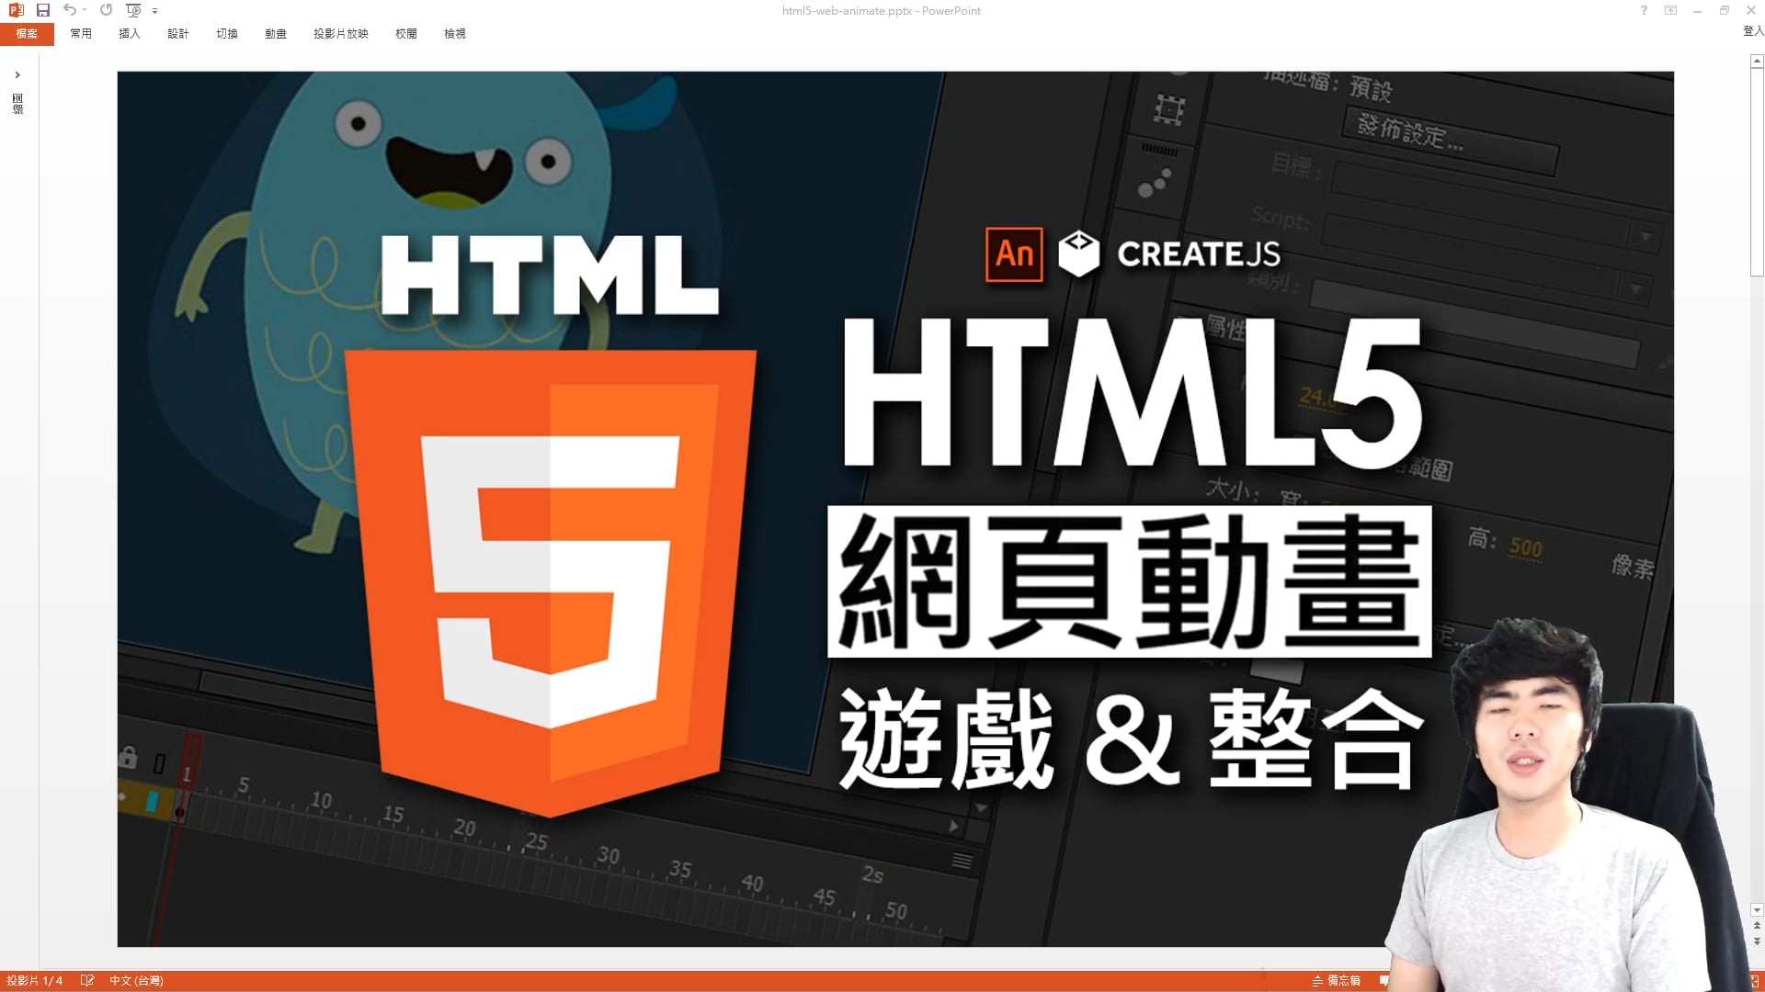Switch to the 插入 Insert tab
The height and width of the screenshot is (992, 1765).
click(130, 34)
